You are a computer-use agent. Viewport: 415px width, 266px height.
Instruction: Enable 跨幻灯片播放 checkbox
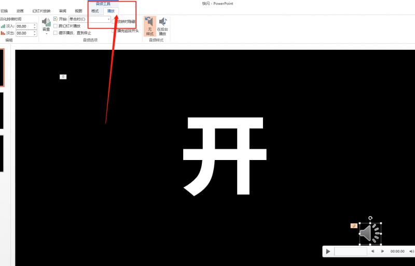(56, 26)
